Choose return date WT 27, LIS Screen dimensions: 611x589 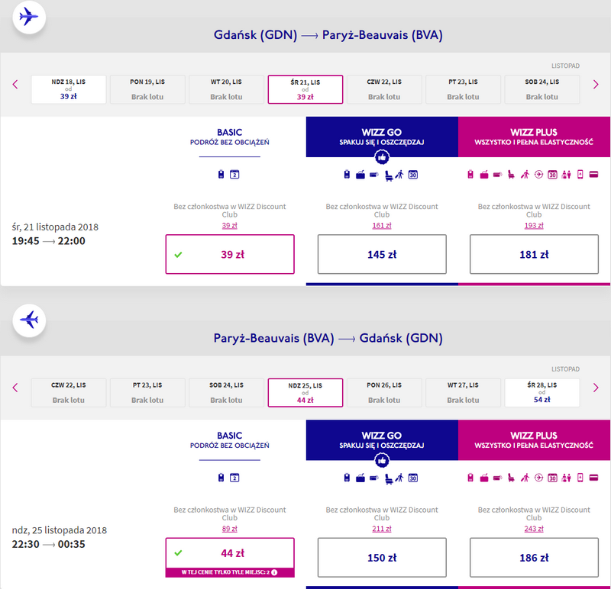coord(463,392)
